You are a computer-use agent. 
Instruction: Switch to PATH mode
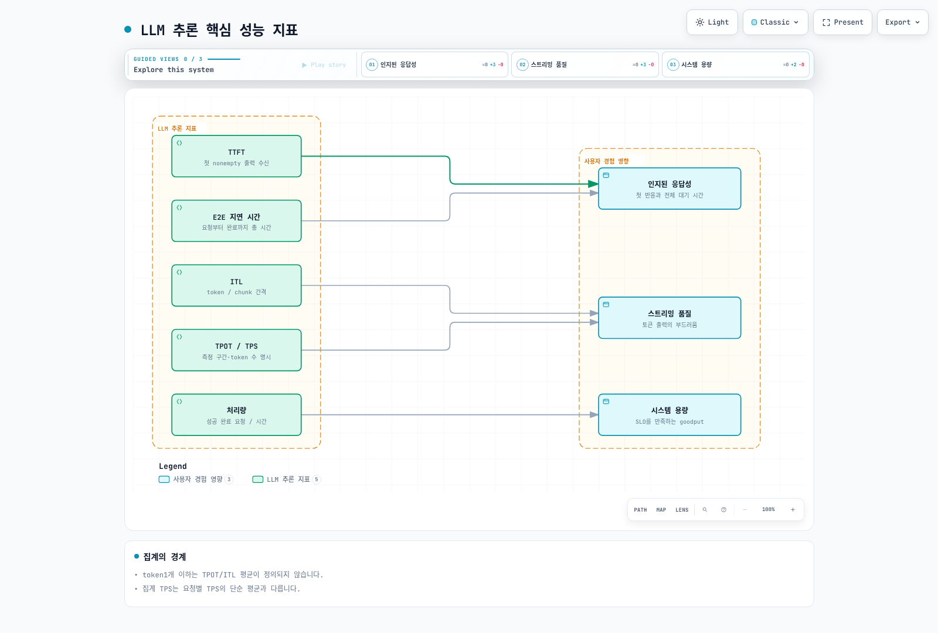click(x=640, y=510)
